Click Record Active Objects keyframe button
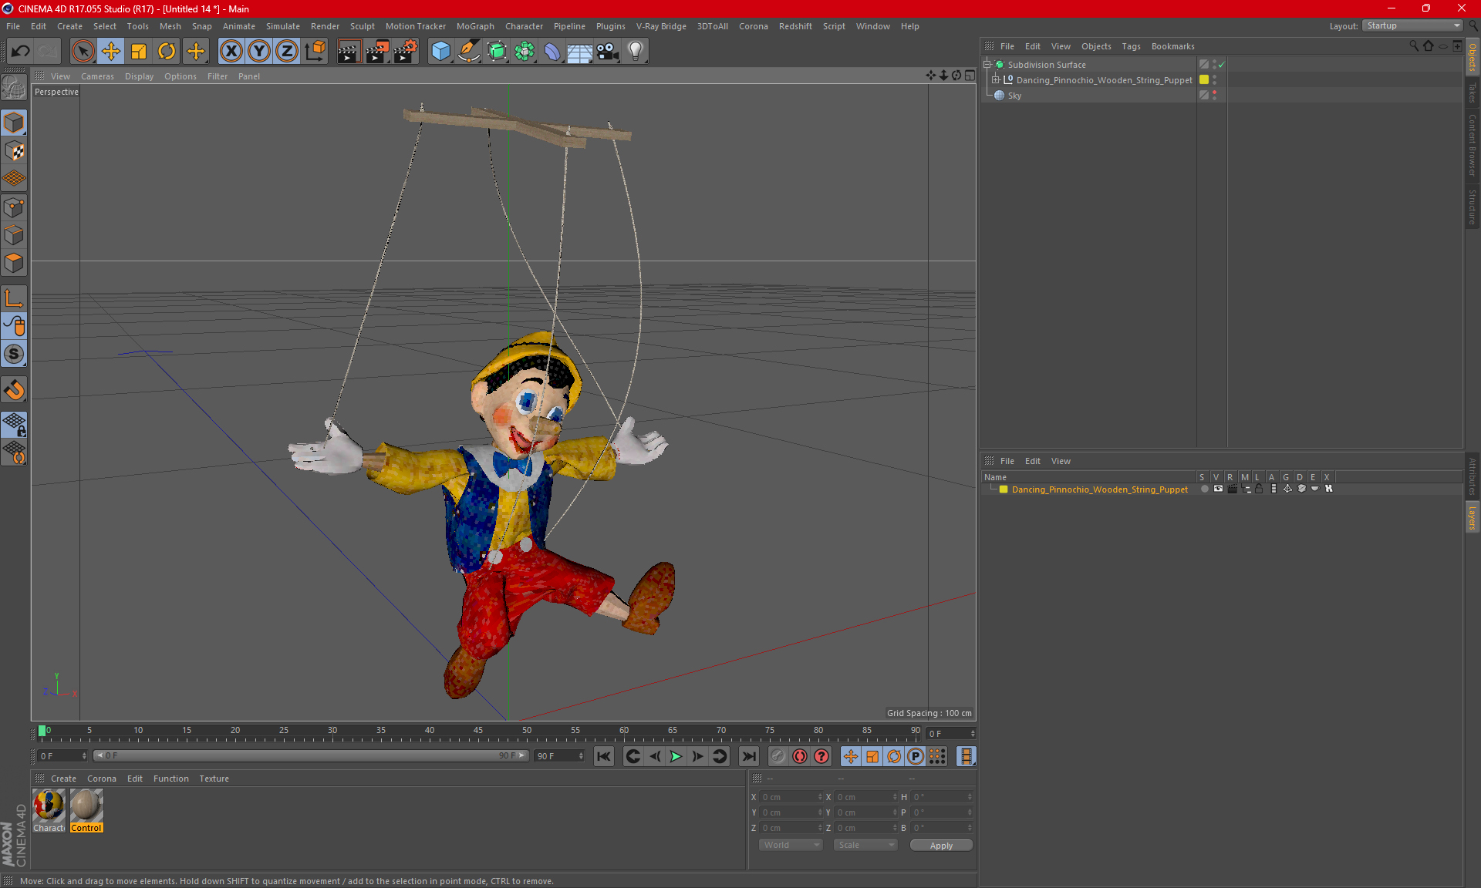This screenshot has width=1481, height=888. [x=778, y=756]
